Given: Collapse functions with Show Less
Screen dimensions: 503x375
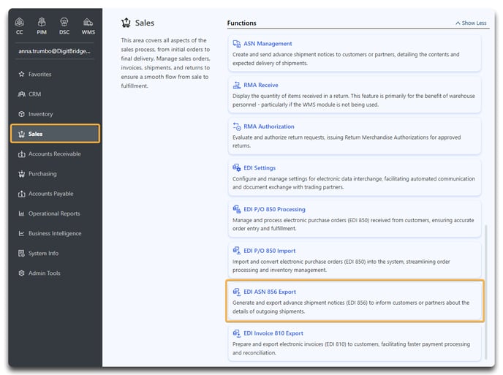Looking at the screenshot, I should coord(471,23).
